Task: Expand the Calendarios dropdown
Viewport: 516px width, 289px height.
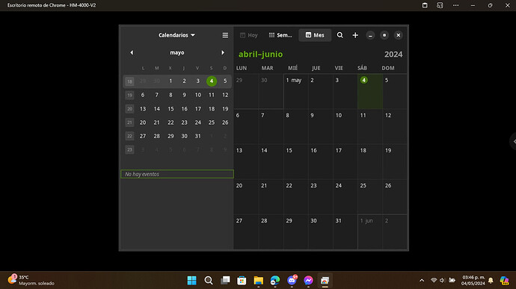Action: coord(176,35)
